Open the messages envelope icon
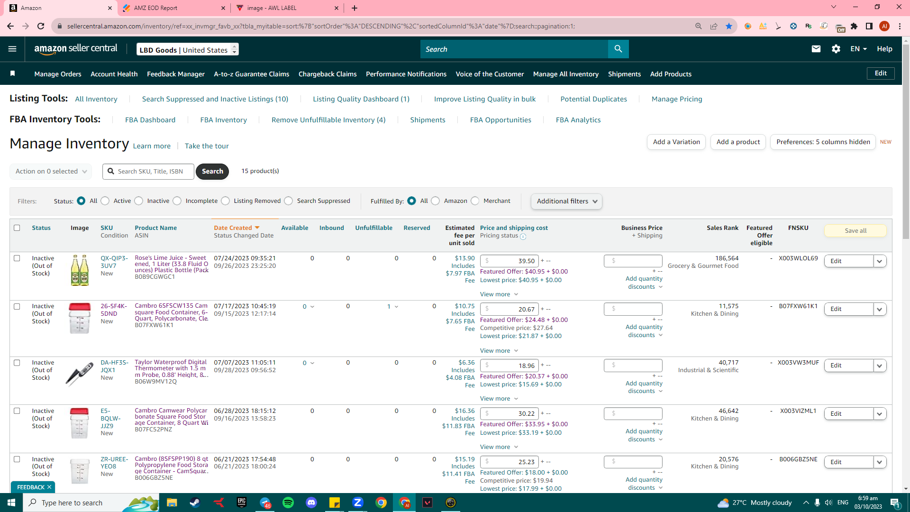This screenshot has height=512, width=910. coord(816,49)
